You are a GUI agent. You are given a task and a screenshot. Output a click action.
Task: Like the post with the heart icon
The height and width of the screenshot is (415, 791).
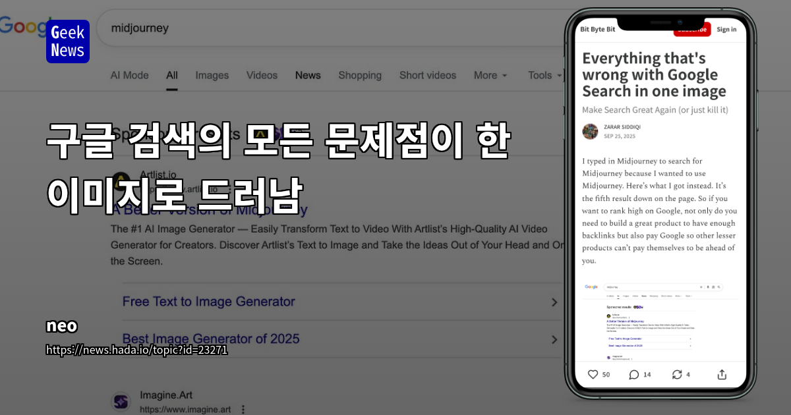pos(594,374)
